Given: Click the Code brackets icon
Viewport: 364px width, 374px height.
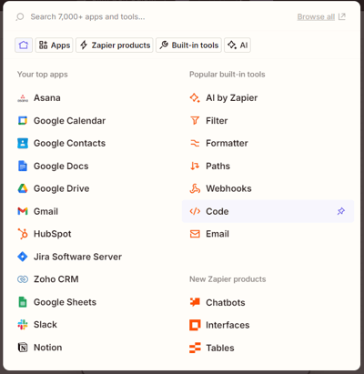Looking at the screenshot, I should click(195, 211).
